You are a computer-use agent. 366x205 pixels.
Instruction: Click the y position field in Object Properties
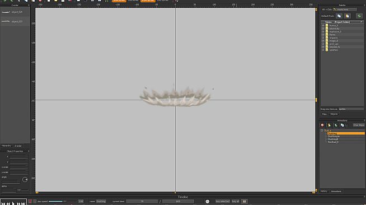(x=19, y=162)
